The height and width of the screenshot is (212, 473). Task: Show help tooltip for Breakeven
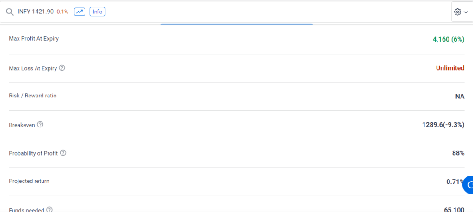pos(40,124)
